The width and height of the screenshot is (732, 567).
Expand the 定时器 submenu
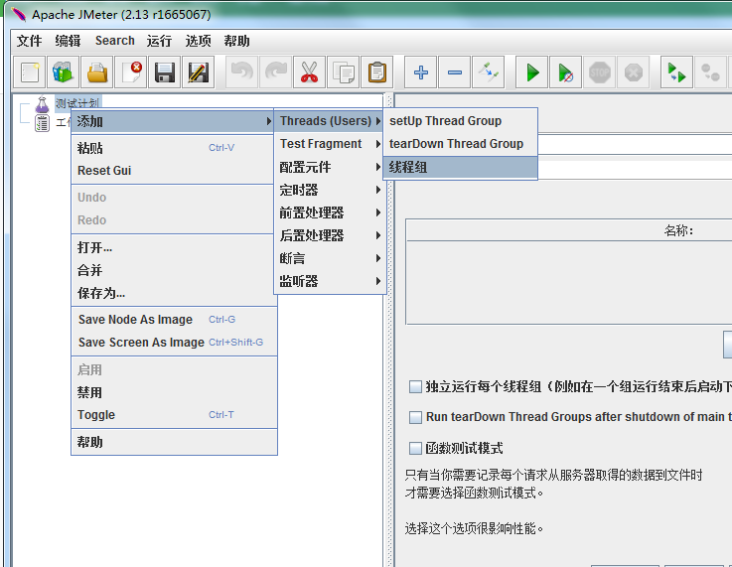point(330,190)
